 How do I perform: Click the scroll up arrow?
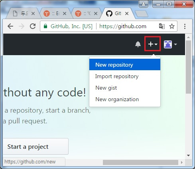point(188,37)
